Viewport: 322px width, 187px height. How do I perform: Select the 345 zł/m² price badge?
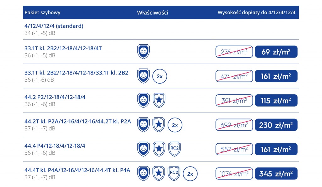[276, 174]
